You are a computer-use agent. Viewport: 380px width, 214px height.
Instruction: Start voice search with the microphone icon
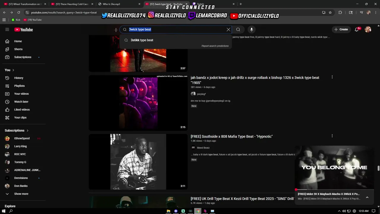tap(251, 29)
